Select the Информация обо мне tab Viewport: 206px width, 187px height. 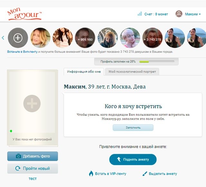coord(84,72)
